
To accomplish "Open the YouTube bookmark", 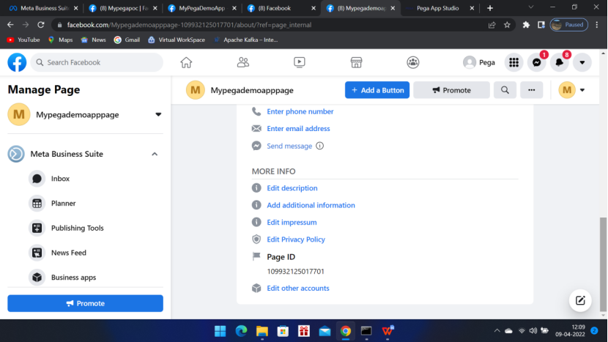I will pyautogui.click(x=23, y=40).
